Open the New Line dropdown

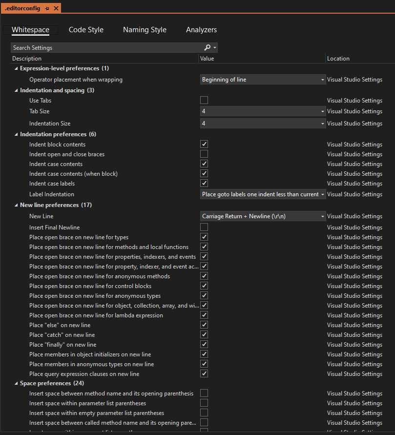point(322,216)
